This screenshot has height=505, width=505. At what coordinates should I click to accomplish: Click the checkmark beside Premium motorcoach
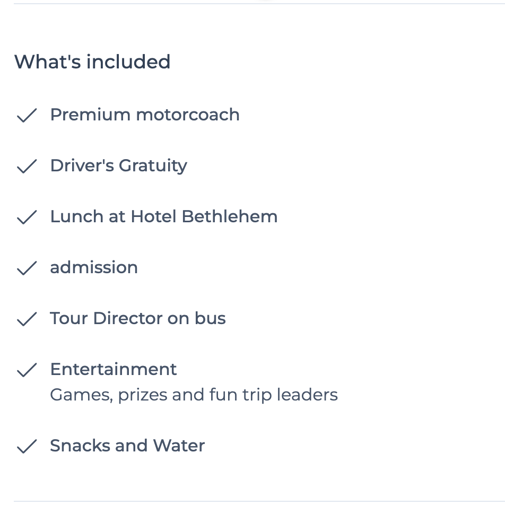tap(27, 115)
